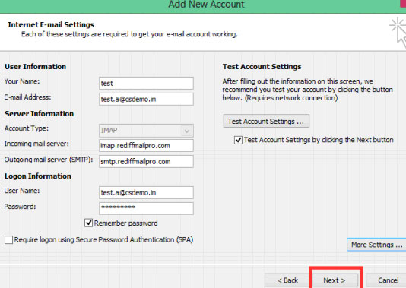Click the Test Account Settings heading text

[x=262, y=67]
